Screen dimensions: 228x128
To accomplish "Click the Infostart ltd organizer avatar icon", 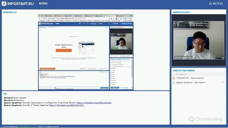I will point(174,78).
